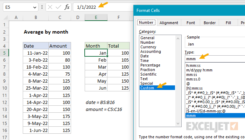Select row 5 header
The image size is (245, 140).
tap(4, 53)
